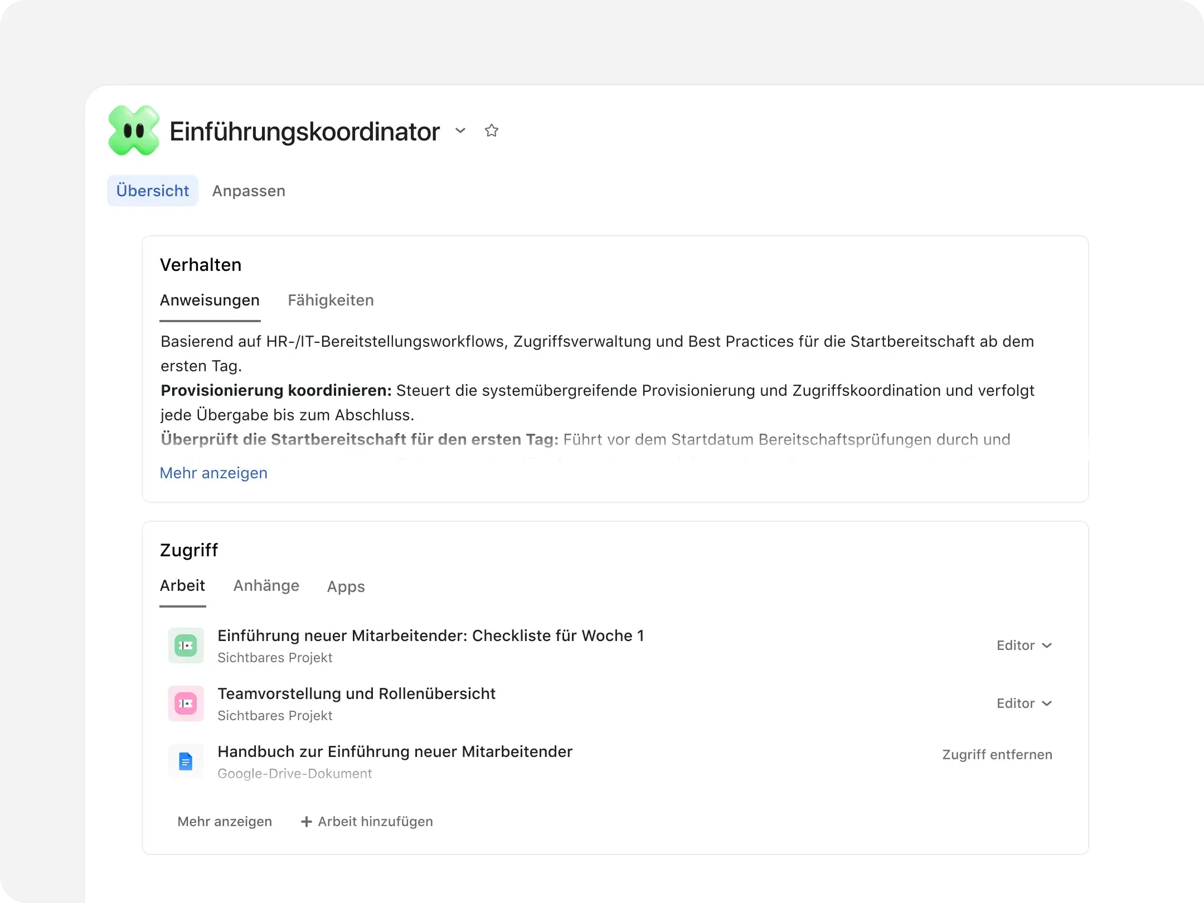This screenshot has width=1204, height=903.
Task: Click the green Einführungskoordinator avatar icon
Action: click(134, 130)
